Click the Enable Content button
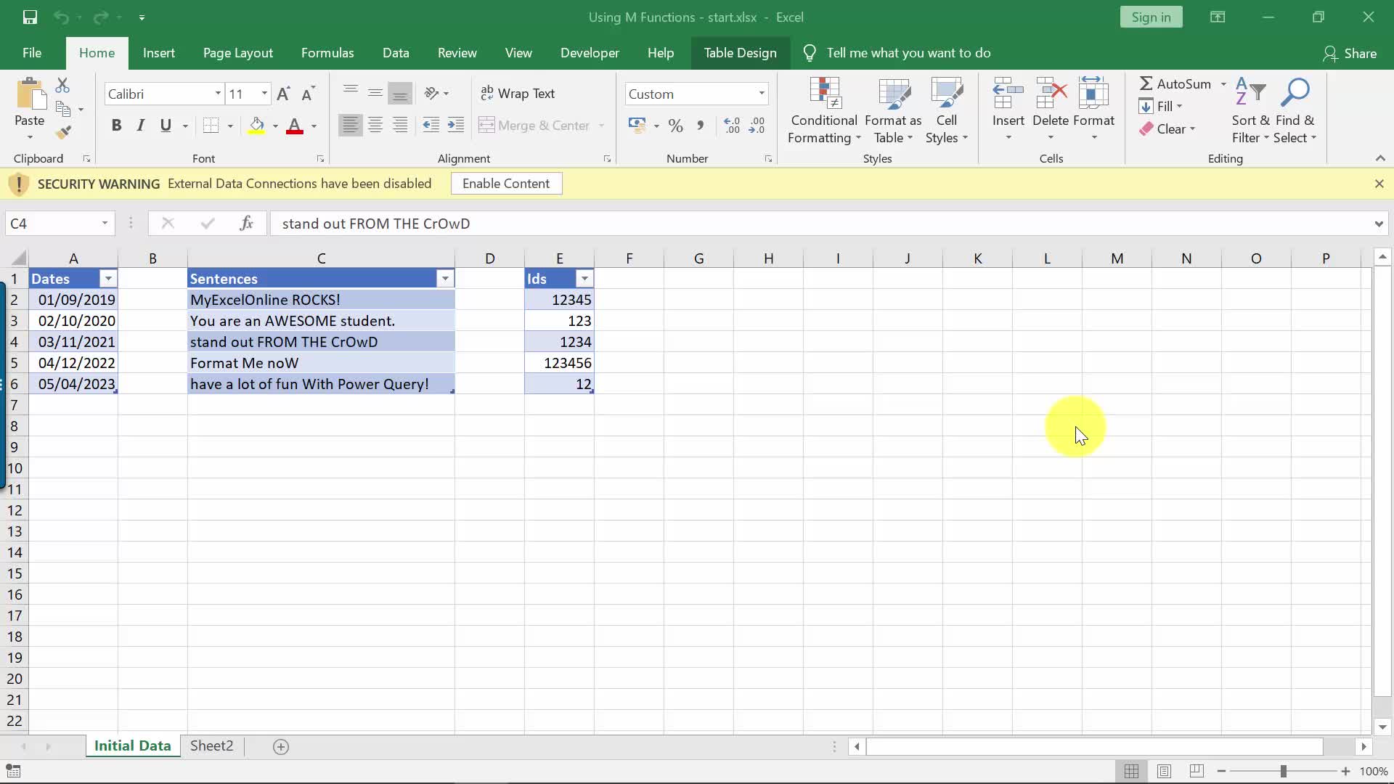1394x784 pixels. (x=506, y=184)
